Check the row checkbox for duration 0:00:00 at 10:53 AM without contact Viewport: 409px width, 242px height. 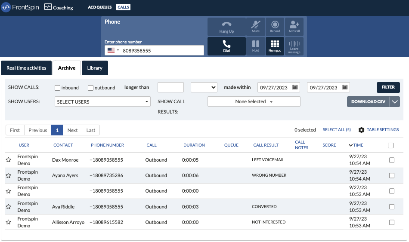(391, 191)
